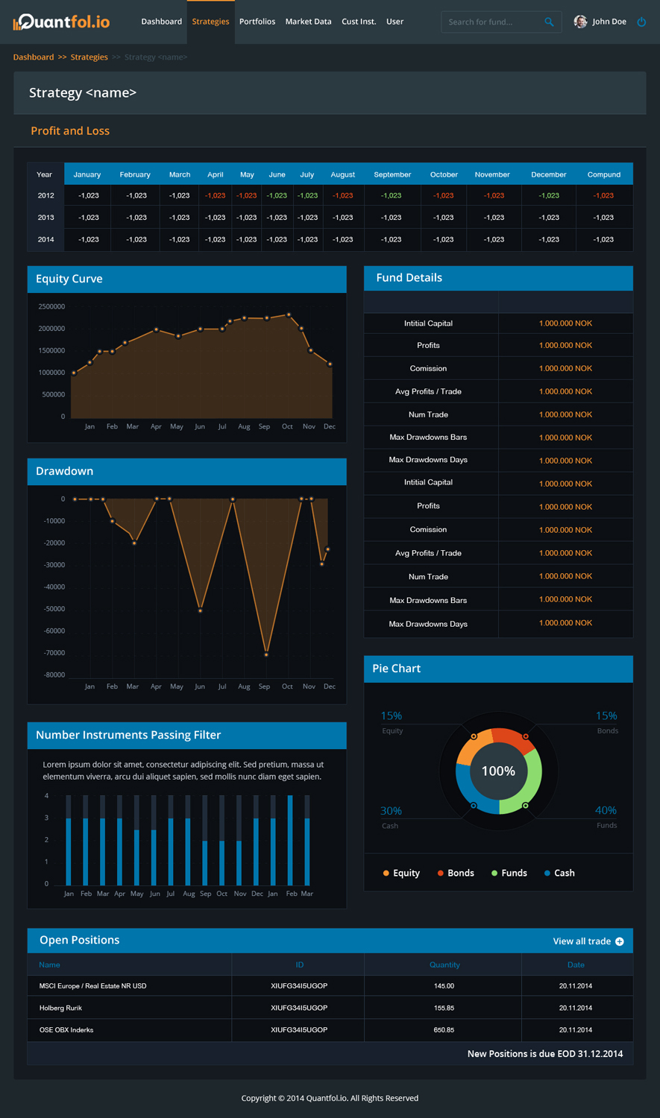Viewport: 660px width, 1118px height.
Task: Click the September drawdown low point
Action: click(x=266, y=654)
